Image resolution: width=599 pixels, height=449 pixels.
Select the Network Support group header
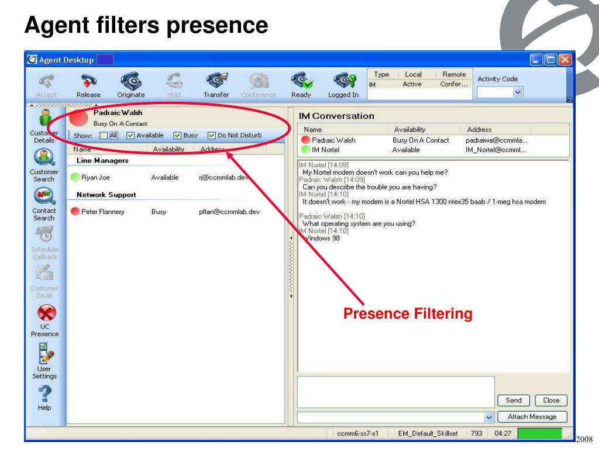[106, 195]
